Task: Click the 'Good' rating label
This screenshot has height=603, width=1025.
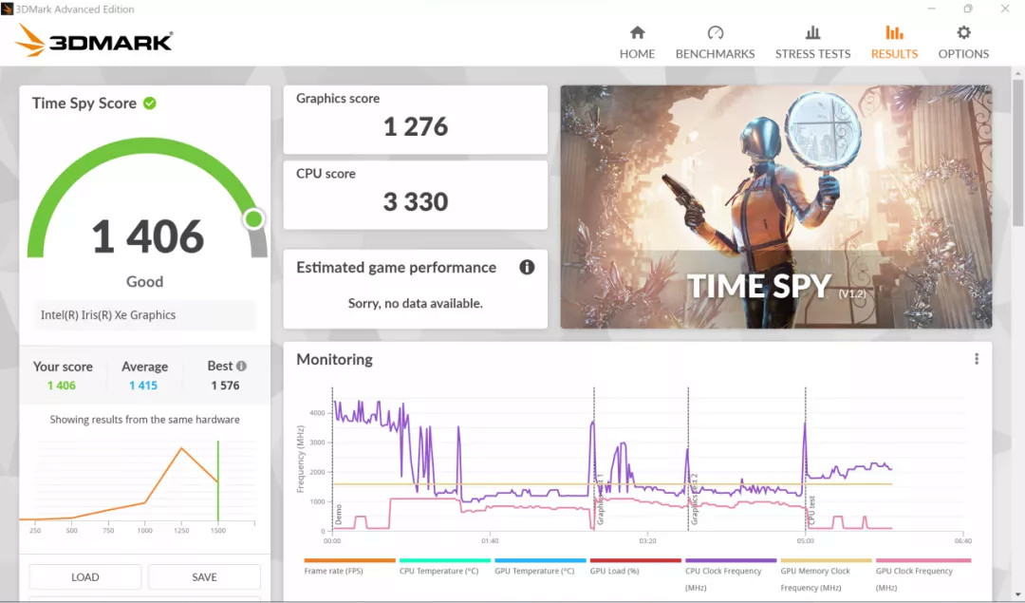Action: [x=144, y=281]
